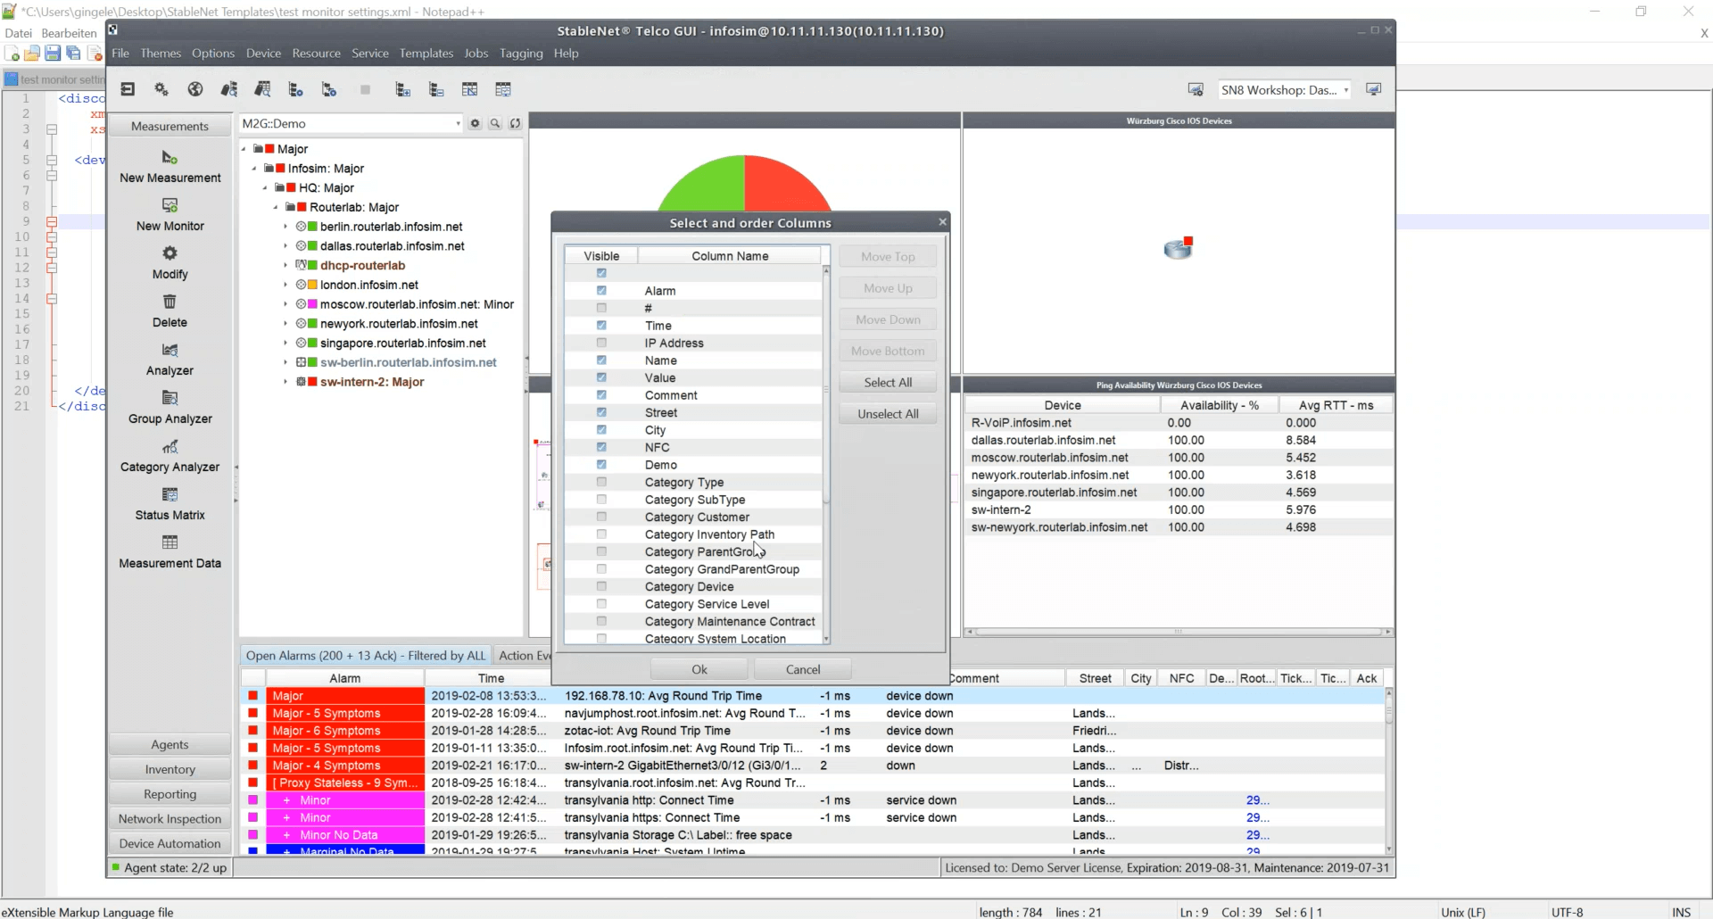Uncheck the Comment column checkbox
This screenshot has height=919, width=1713.
coord(601,395)
